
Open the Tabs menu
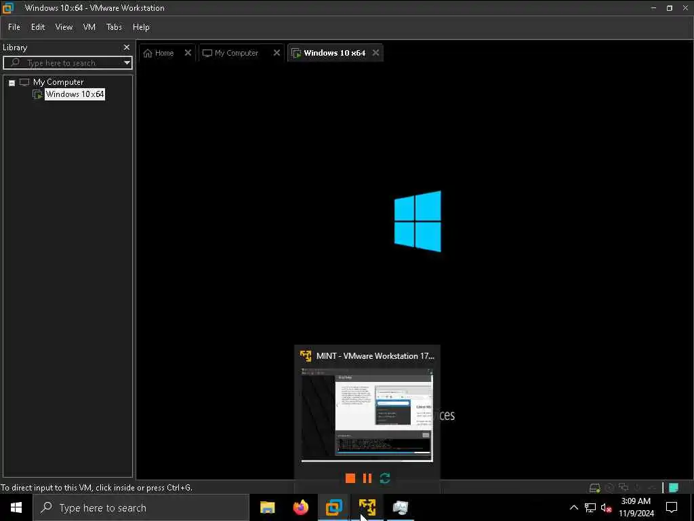(114, 27)
